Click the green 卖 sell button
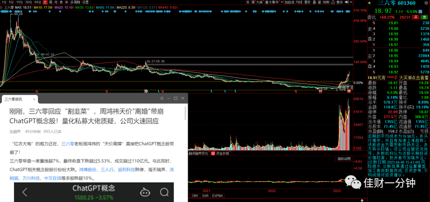 [424, 17]
